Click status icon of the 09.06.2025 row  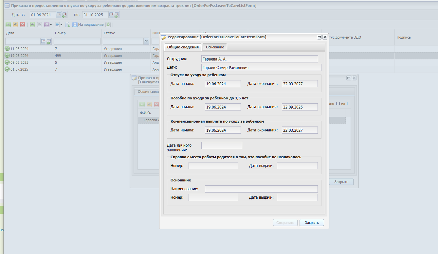tap(7, 62)
